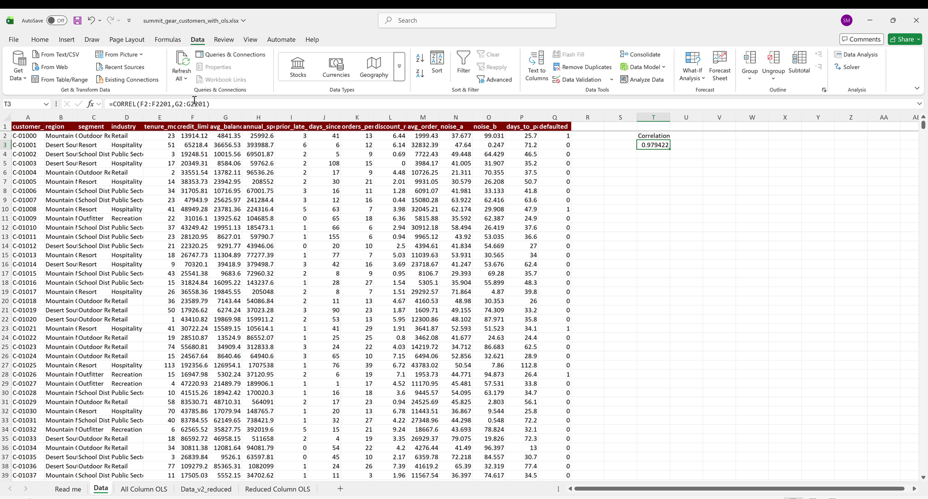Apply the Currencies data type
The image size is (928, 499).
[x=336, y=66]
